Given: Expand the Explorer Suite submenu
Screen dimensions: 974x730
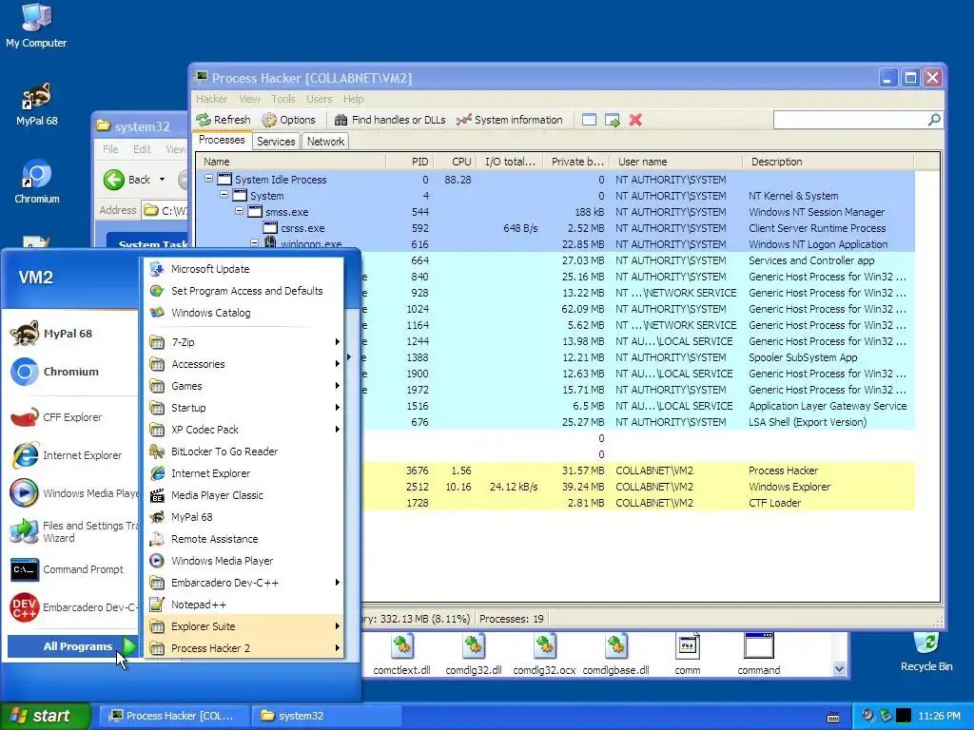Looking at the screenshot, I should [x=244, y=625].
